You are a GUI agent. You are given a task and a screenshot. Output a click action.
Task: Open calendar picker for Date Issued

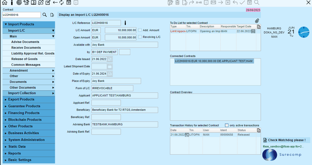point(110,59)
